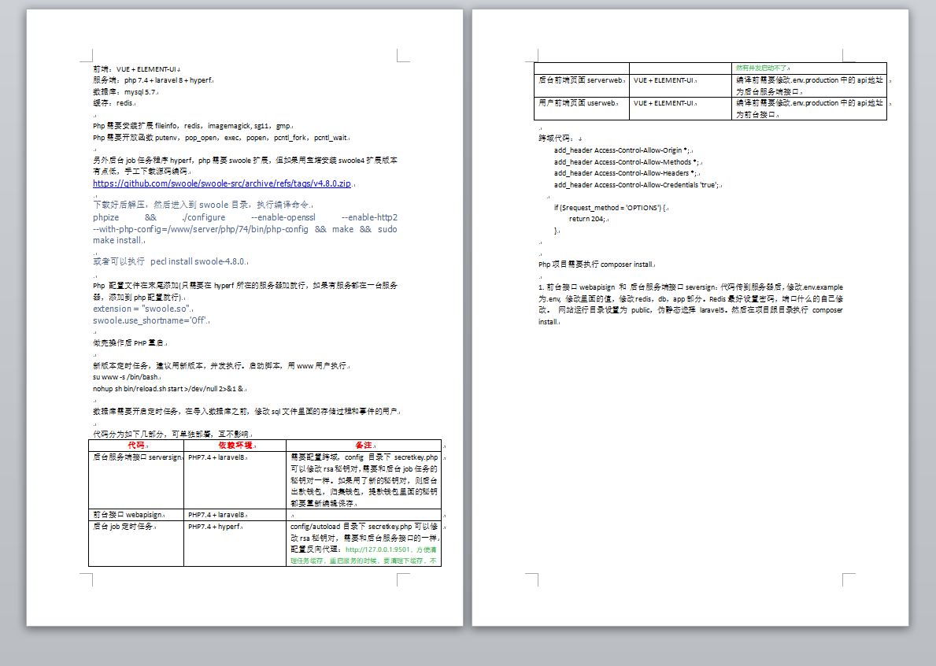Select the 用户前端页面 userweb table cell

582,108
